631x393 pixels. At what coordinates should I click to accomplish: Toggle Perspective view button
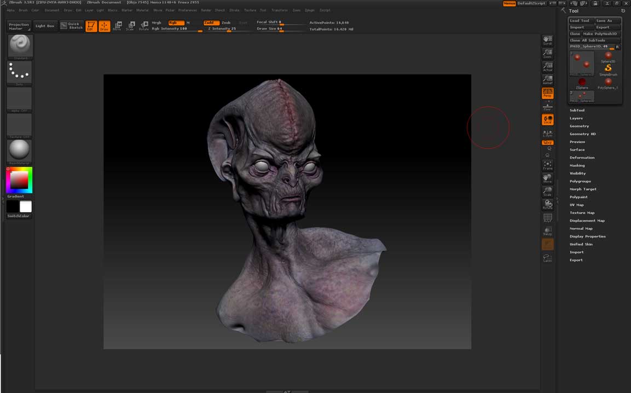pos(548,93)
